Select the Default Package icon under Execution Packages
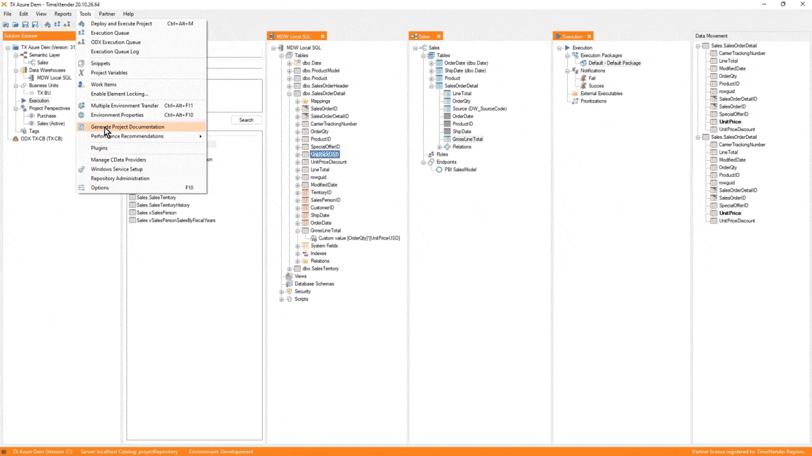Viewport: 812px width, 456px height. pos(584,63)
